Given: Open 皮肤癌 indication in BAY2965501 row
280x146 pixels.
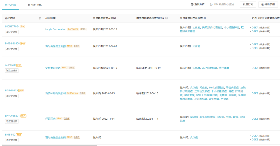Looking at the screenshot, I should click(x=220, y=117).
